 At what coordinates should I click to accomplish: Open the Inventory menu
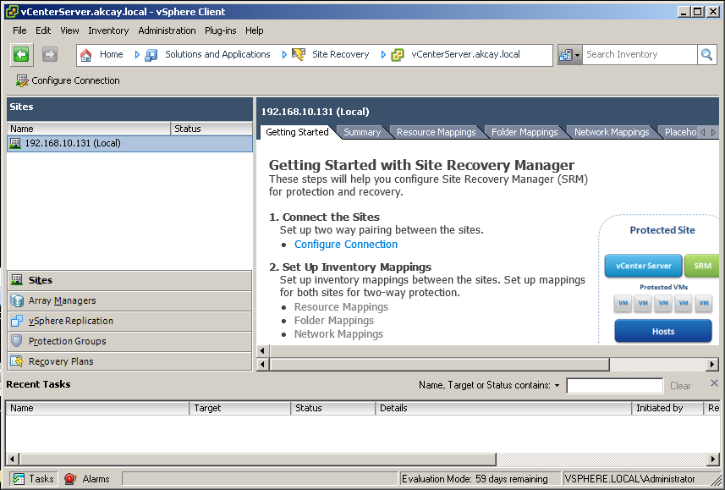(108, 30)
